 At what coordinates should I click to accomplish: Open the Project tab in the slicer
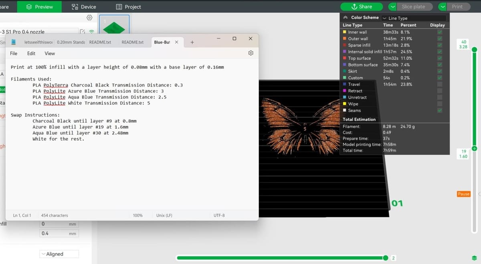(128, 7)
